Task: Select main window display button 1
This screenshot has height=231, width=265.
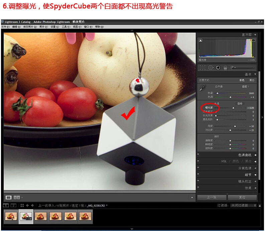Action: pyautogui.click(x=6, y=206)
